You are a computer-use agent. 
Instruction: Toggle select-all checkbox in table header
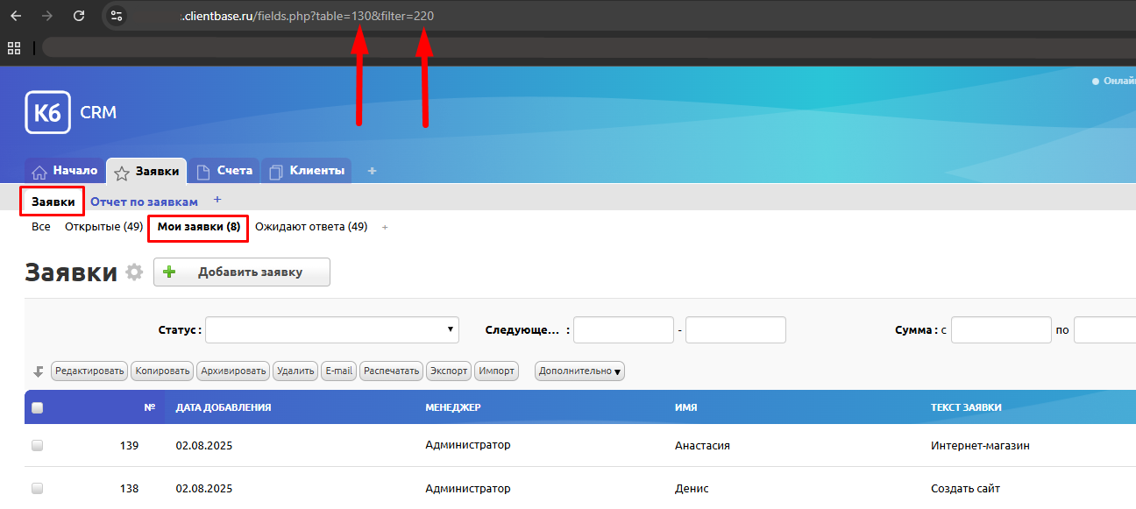(x=37, y=407)
